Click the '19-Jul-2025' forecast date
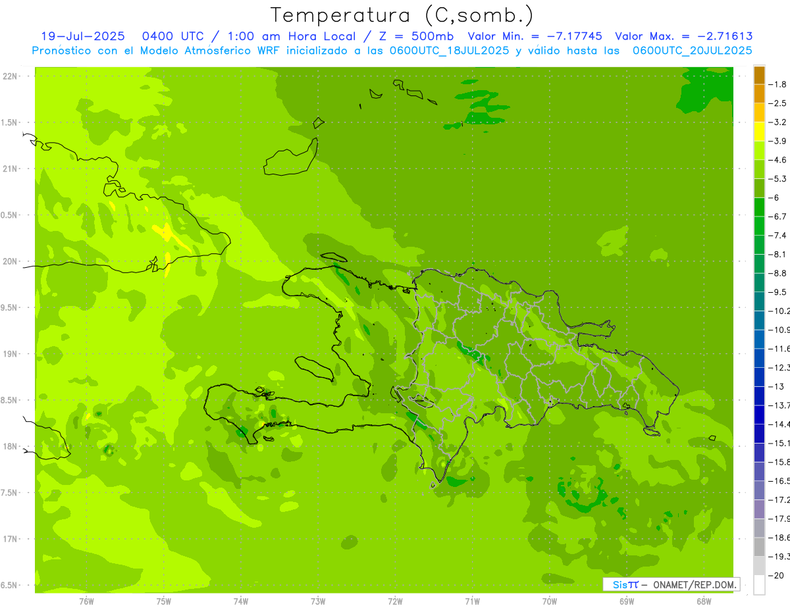Screen dimensions: 790x610 (x=83, y=36)
